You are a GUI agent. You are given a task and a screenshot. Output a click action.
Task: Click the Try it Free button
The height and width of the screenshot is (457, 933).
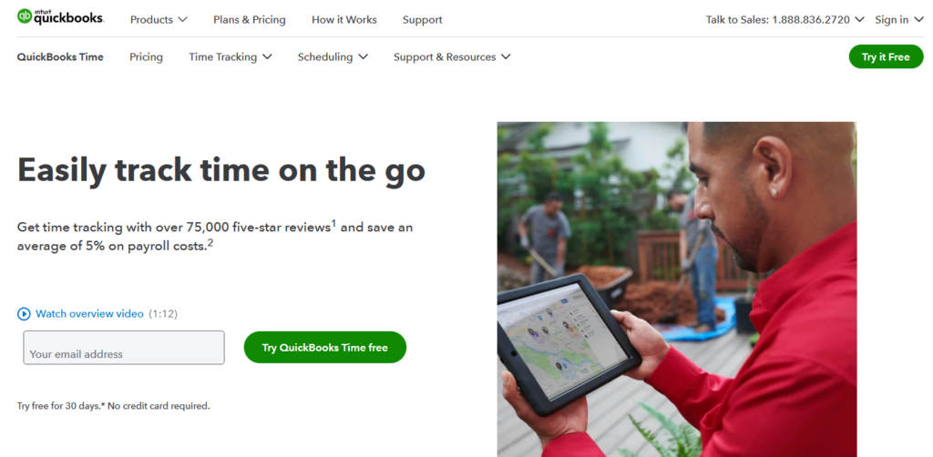(x=886, y=57)
